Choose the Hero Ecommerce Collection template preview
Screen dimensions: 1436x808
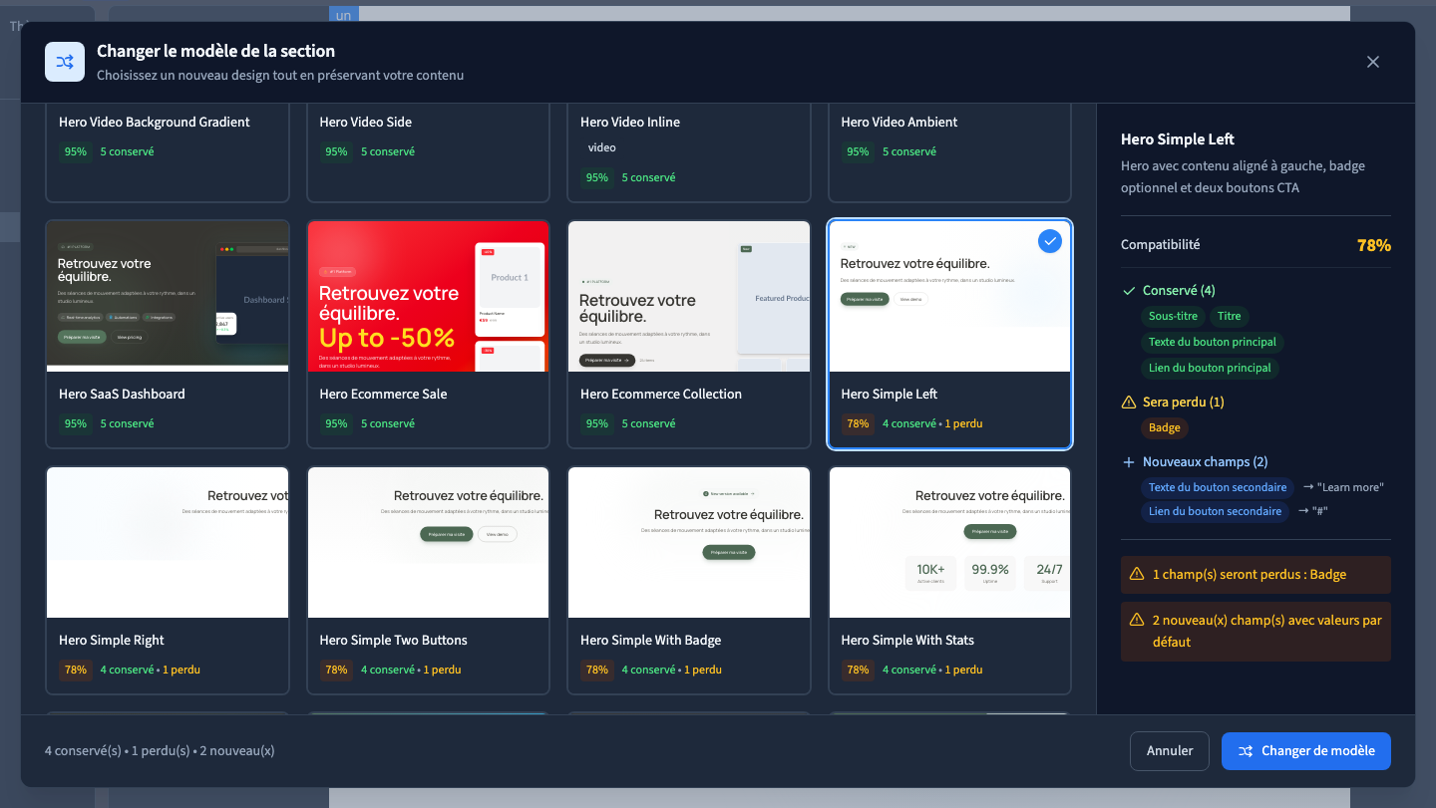(x=689, y=296)
